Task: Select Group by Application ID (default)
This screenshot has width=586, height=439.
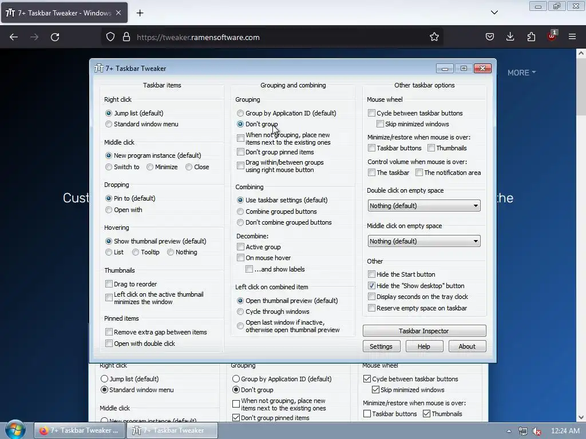Action: 287,113
